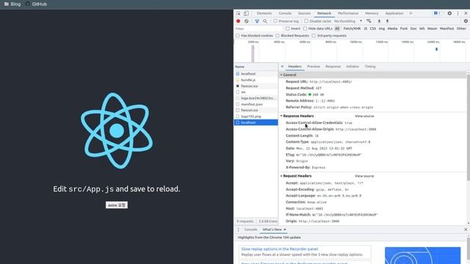Open No throttling dropdown

[x=348, y=21]
